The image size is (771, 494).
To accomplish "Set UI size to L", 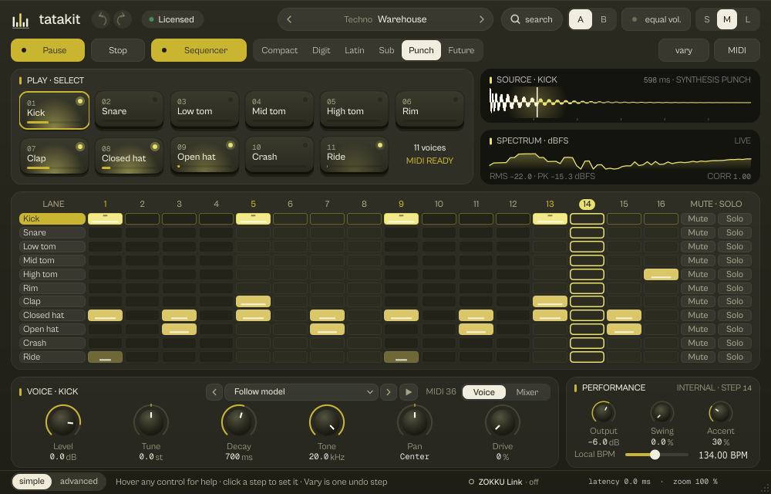I will tap(747, 19).
